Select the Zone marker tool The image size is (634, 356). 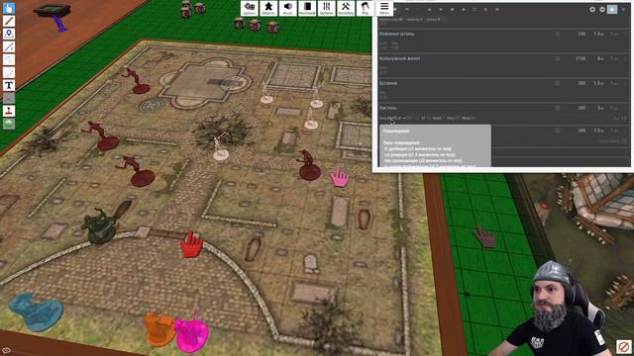point(9,34)
